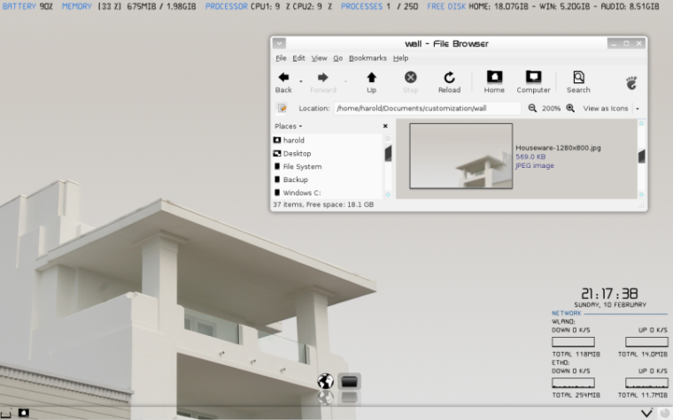673x420 pixels.
Task: Open the Help menu
Action: click(x=400, y=57)
